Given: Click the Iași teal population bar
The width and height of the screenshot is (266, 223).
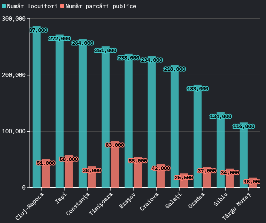Looking at the screenshot, I should tap(60, 113).
